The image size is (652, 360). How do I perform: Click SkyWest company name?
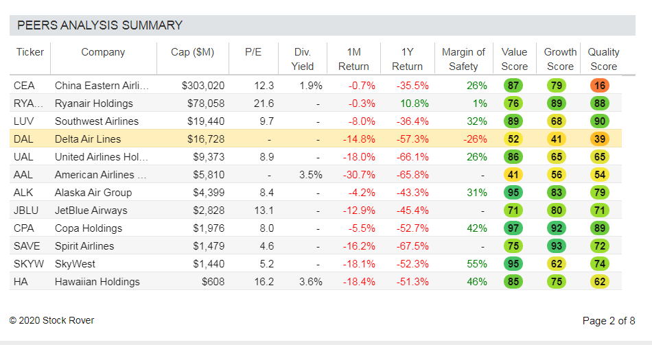point(75,264)
